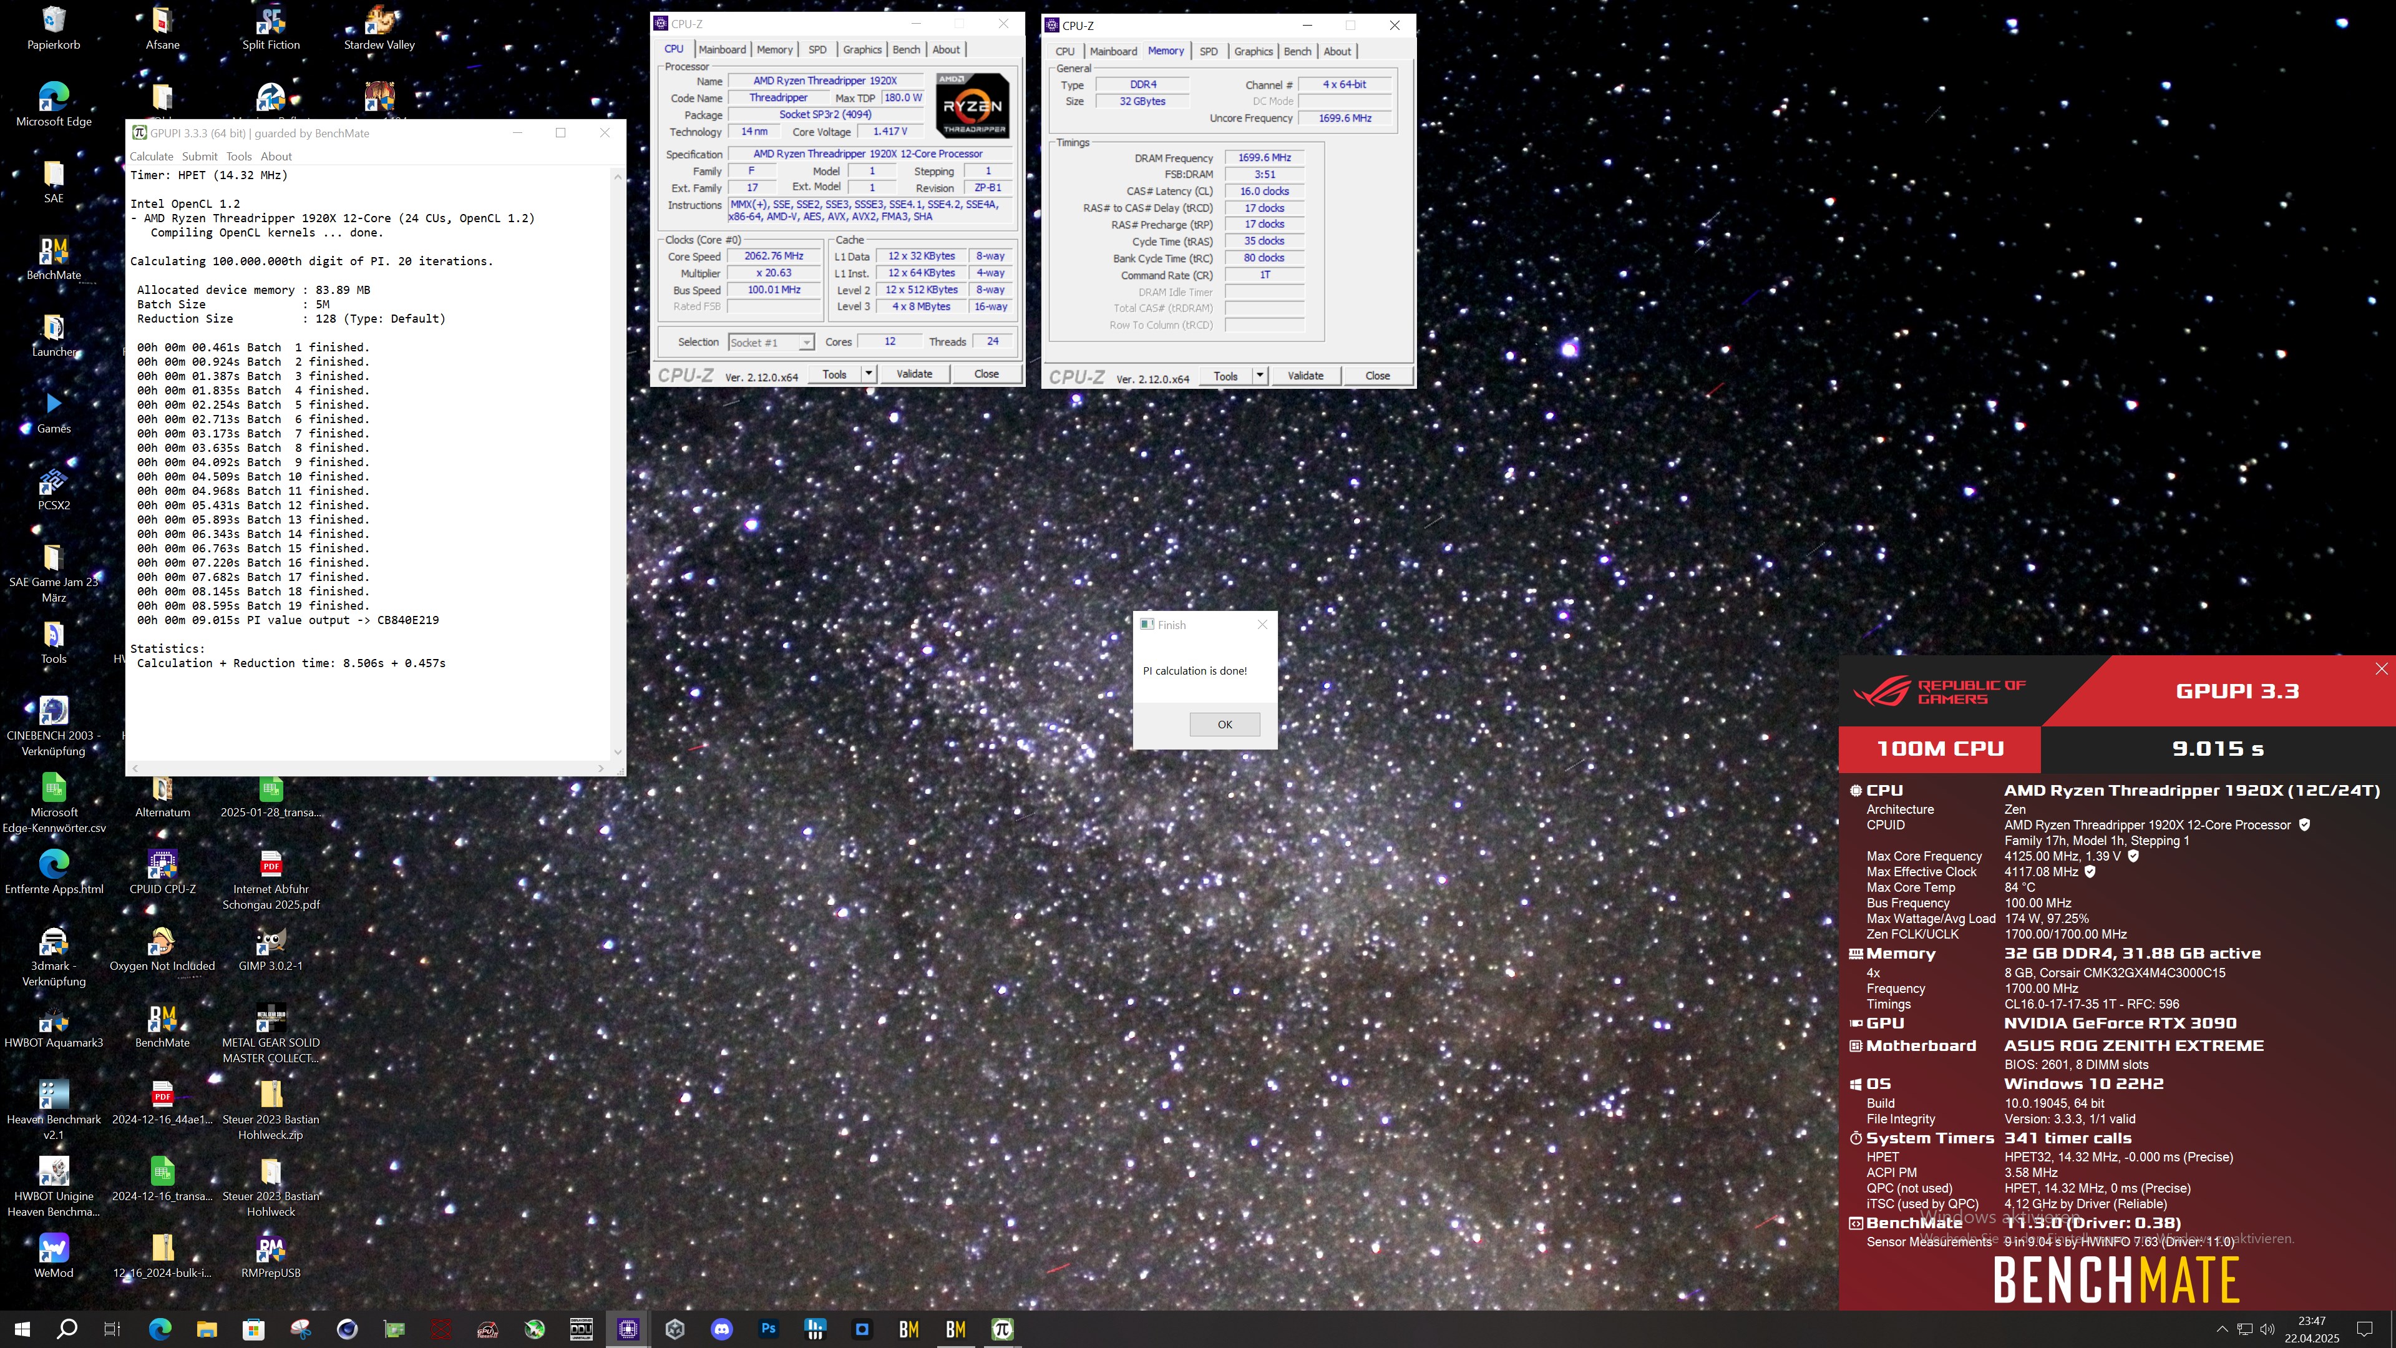The height and width of the screenshot is (1348, 2396).
Task: Click OK in the Finish dialog
Action: tap(1225, 725)
